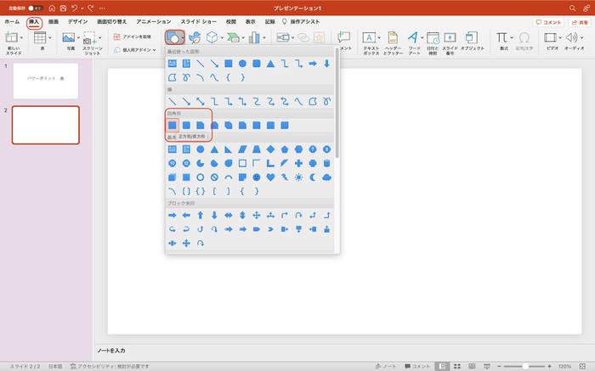Pick the lightning bolt shape
Screen dimensions: 595x371
(x=285, y=177)
